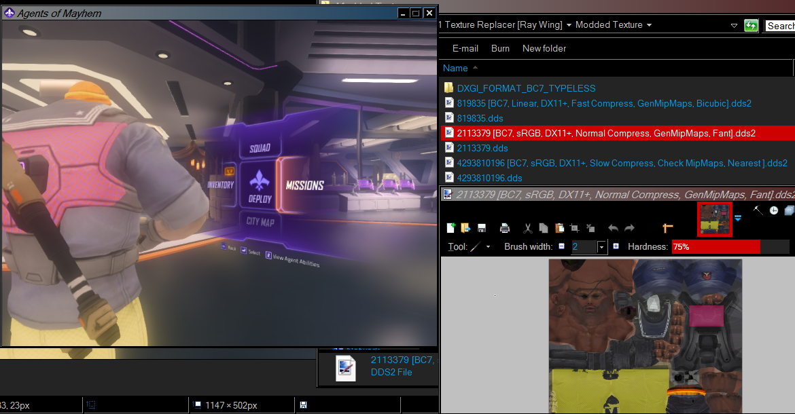This screenshot has width=795, height=414.
Task: Expand the Modded Texture breadcrumb dropdown arrow
Action: tap(649, 25)
